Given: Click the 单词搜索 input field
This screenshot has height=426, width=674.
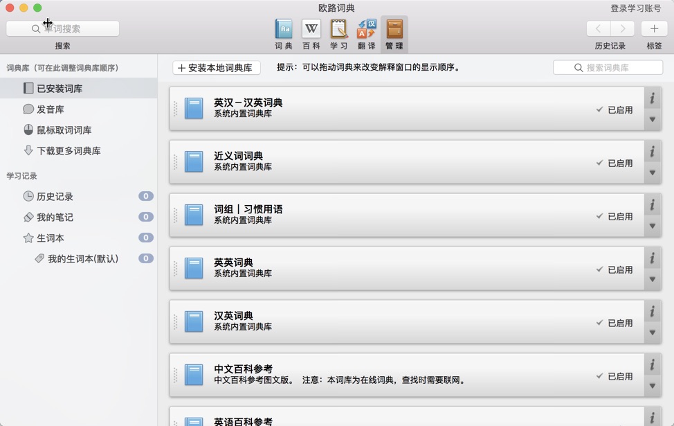Looking at the screenshot, I should pos(63,29).
